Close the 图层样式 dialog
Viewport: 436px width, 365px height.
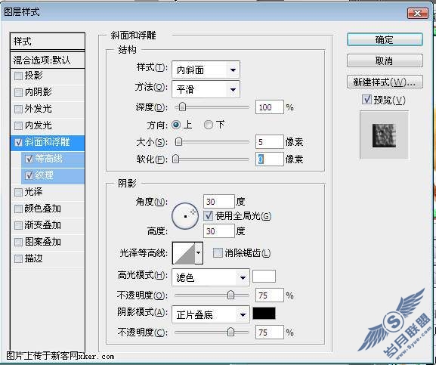(417, 13)
